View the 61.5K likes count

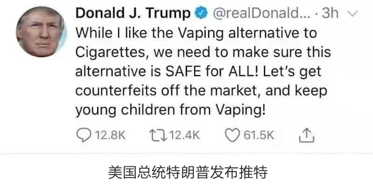click(259, 135)
